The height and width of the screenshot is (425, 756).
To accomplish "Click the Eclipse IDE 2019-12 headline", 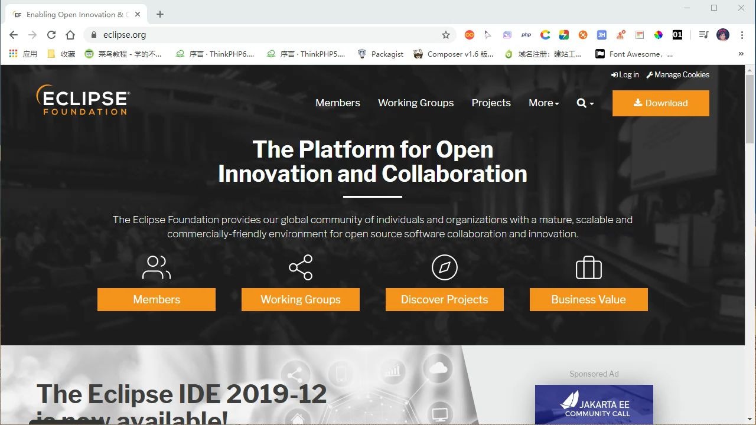I will [182, 407].
